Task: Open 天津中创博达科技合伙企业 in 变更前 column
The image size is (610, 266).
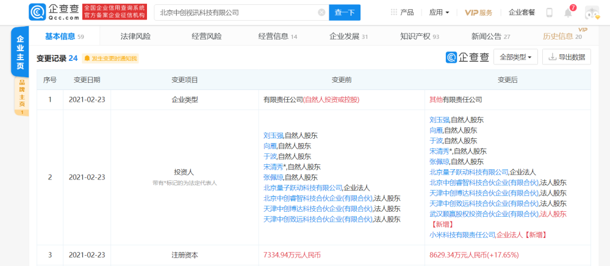Action: 318,209
